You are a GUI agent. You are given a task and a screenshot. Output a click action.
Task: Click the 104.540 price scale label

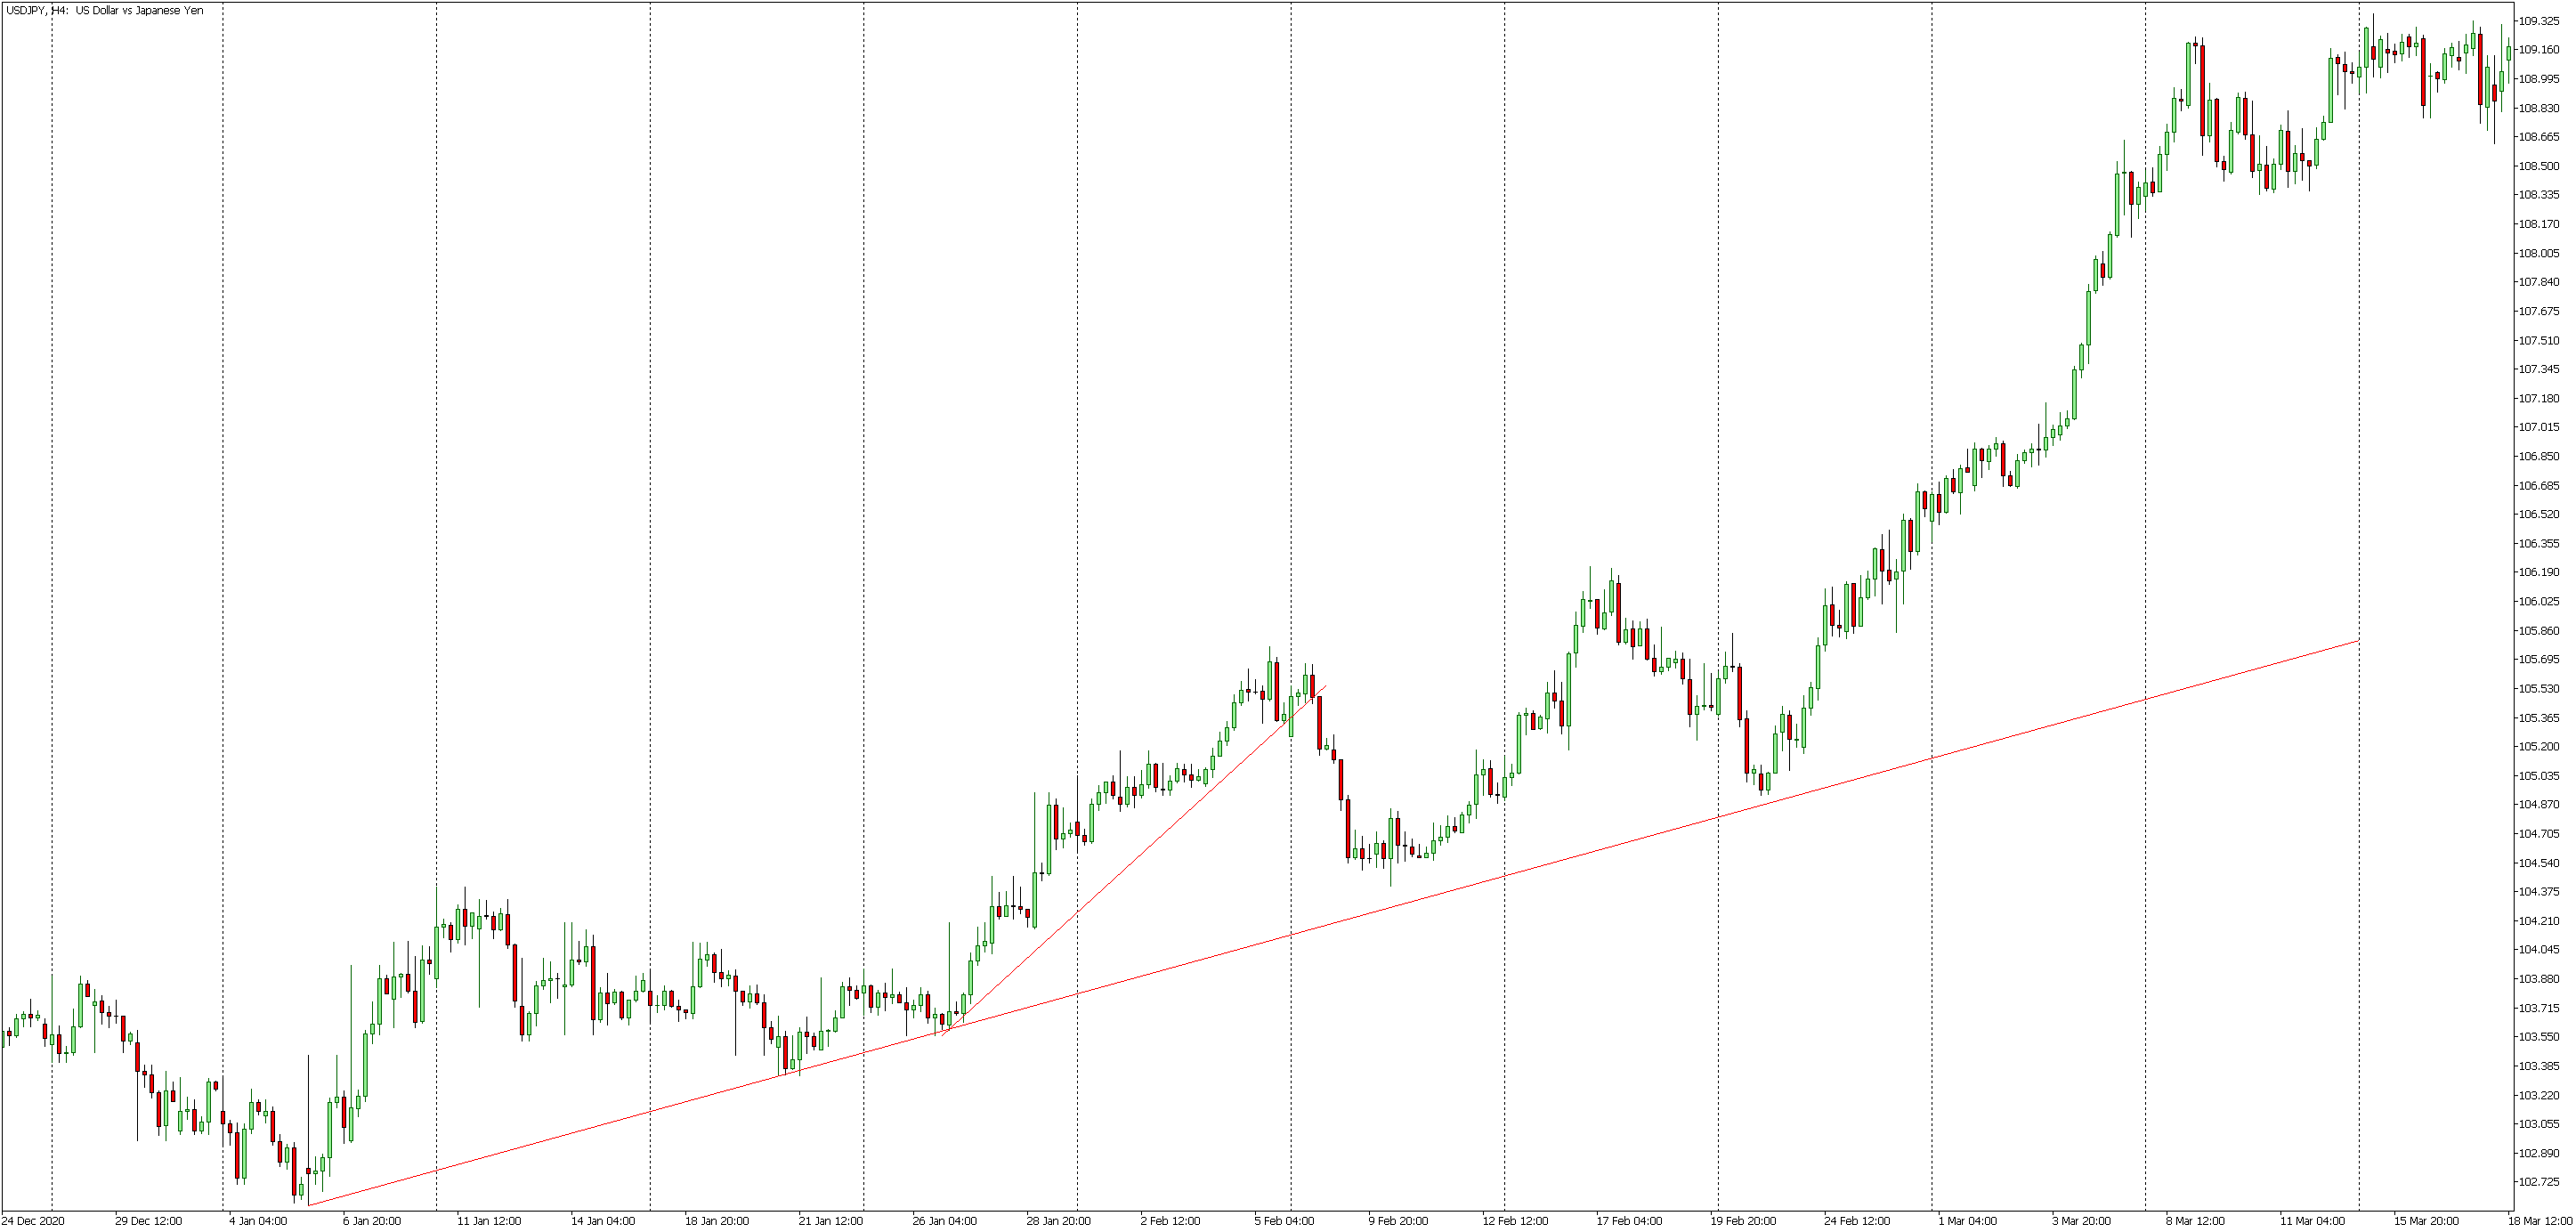pyautogui.click(x=2540, y=863)
